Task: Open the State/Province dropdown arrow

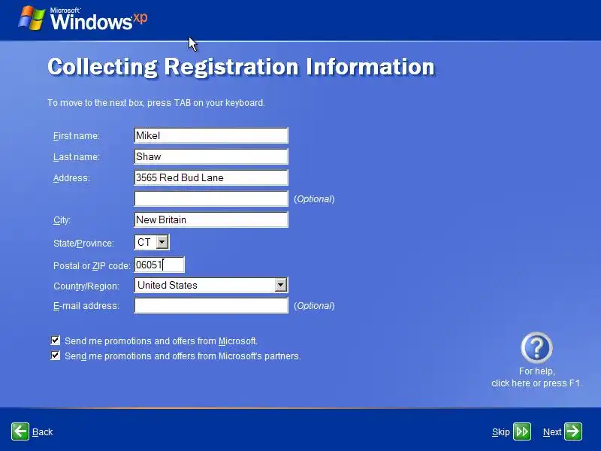Action: pos(162,242)
